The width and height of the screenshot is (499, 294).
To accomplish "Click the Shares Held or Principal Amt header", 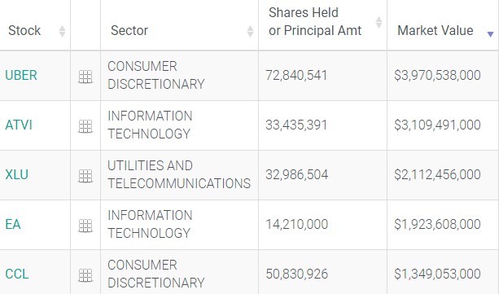I will coord(315,22).
